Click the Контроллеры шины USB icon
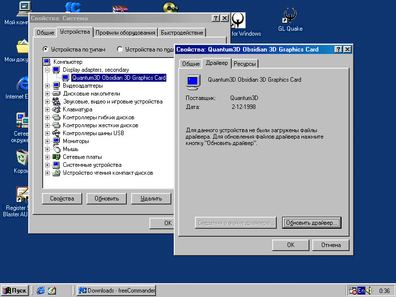The height and width of the screenshot is (297, 396). click(56, 133)
